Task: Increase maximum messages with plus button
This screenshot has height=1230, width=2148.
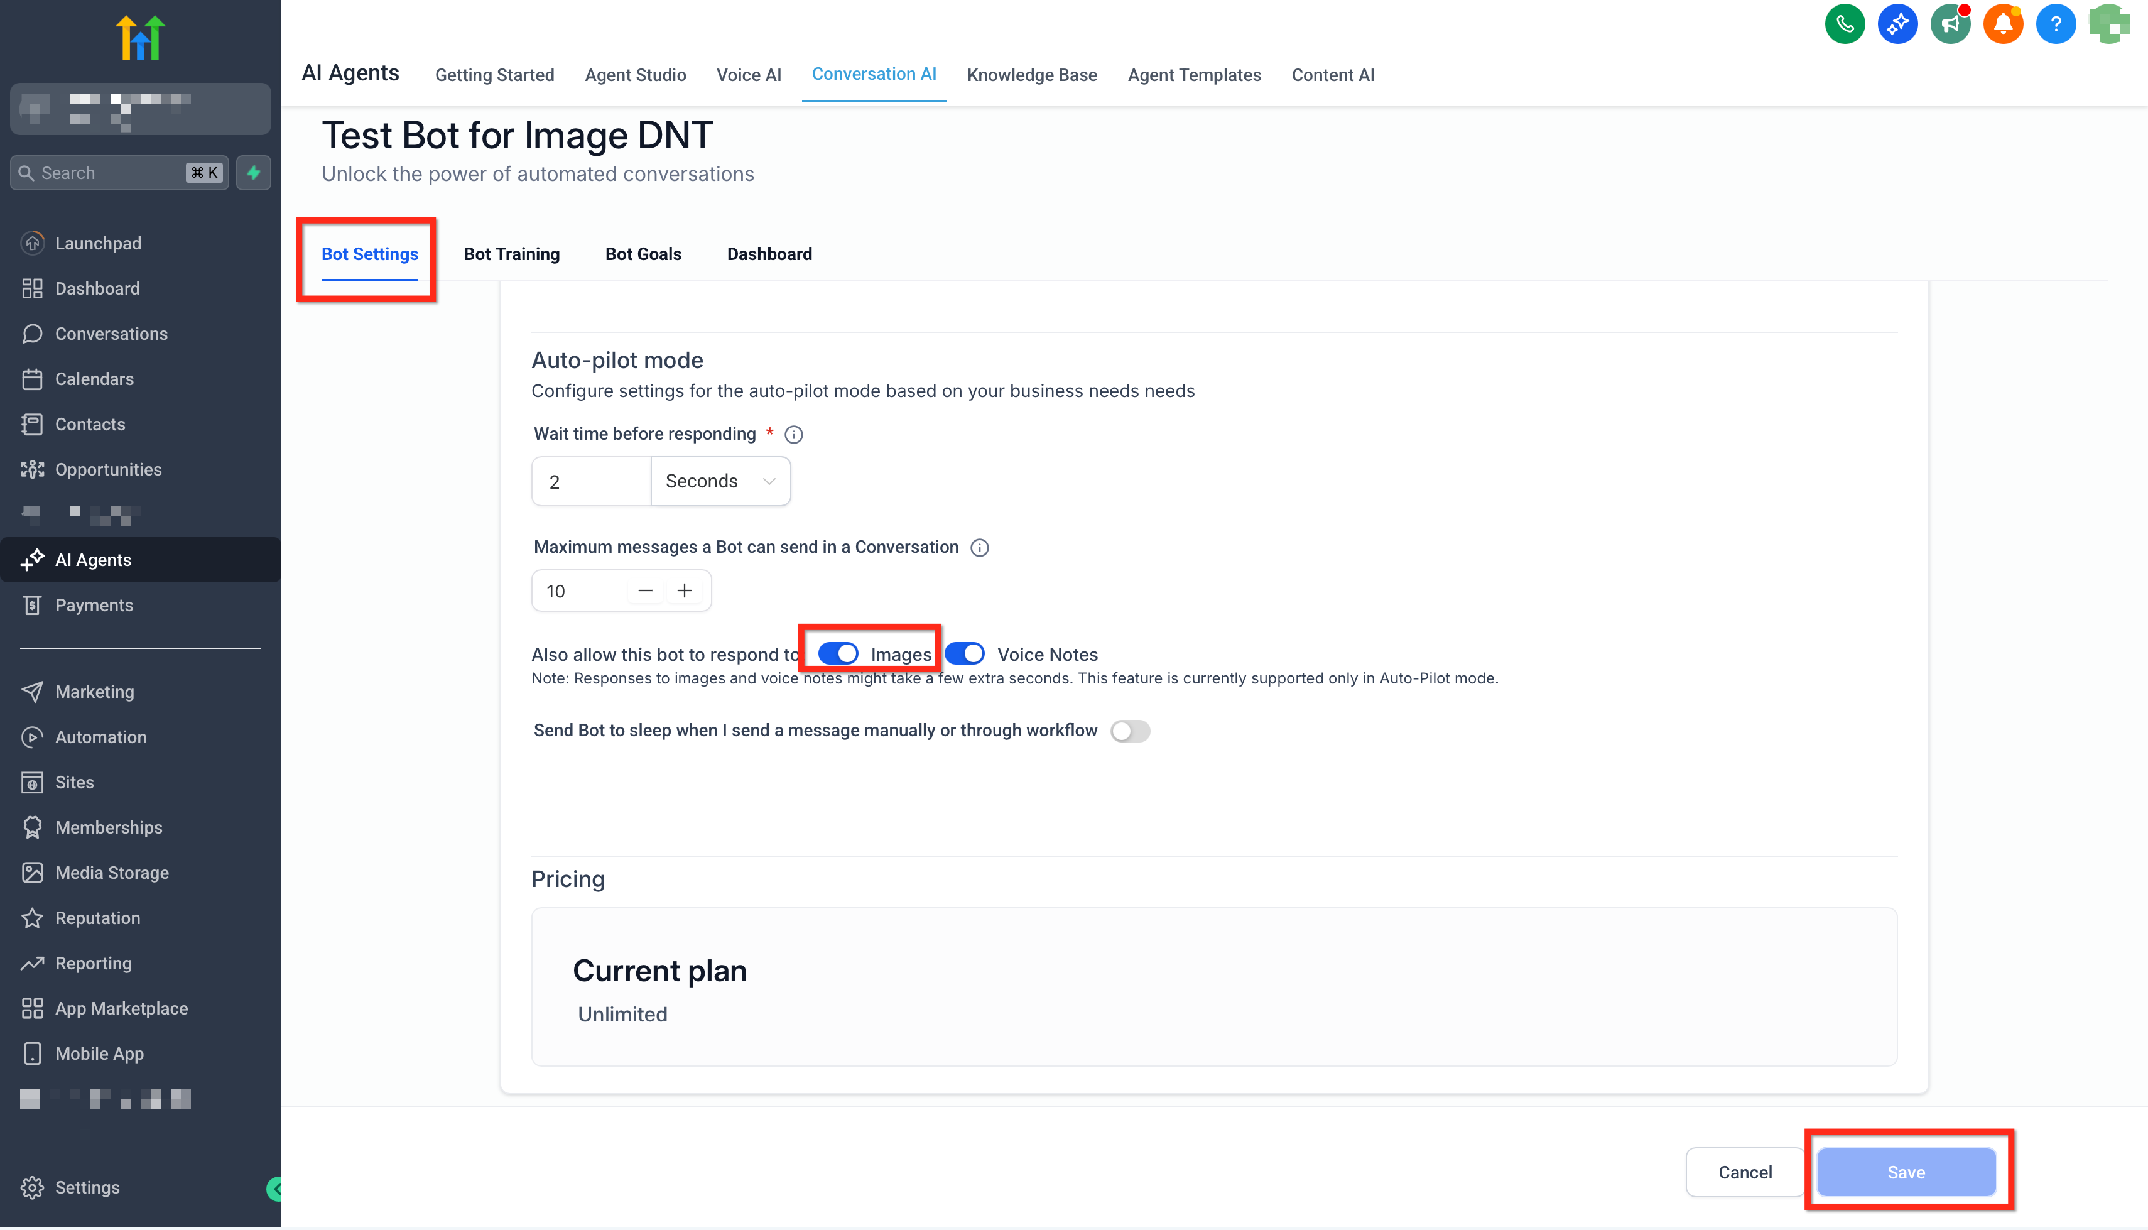Action: [x=684, y=591]
